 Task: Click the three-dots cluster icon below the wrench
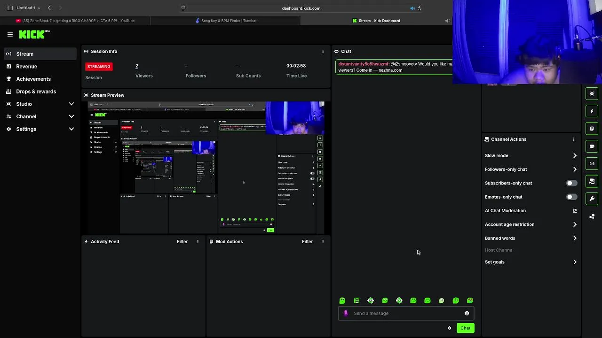(x=592, y=216)
